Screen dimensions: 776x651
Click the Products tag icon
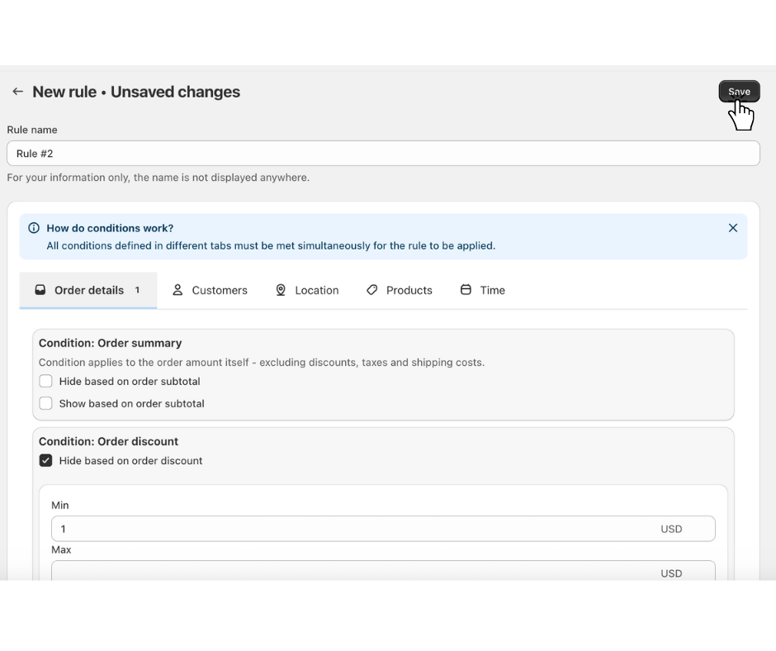point(372,290)
